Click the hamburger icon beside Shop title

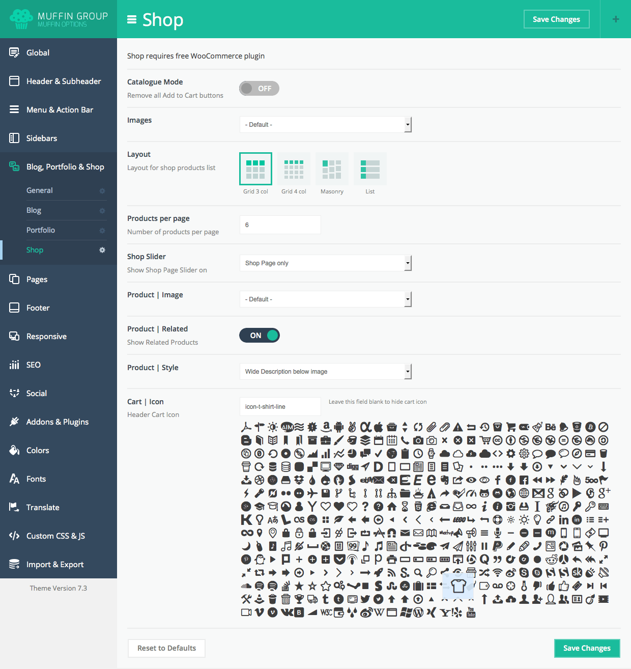tap(132, 19)
